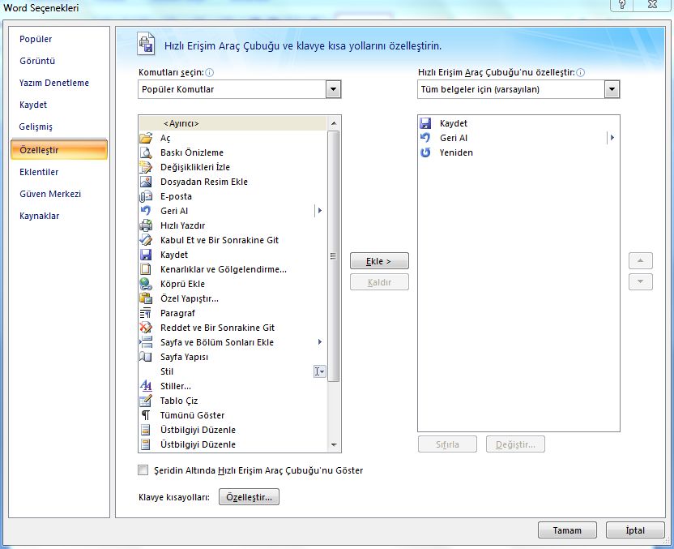Click the Ekle > button

tap(379, 261)
